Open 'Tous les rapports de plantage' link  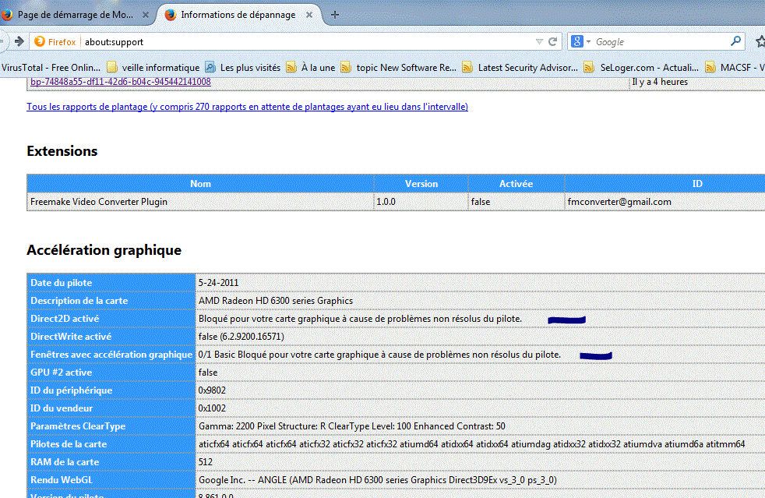[248, 107]
